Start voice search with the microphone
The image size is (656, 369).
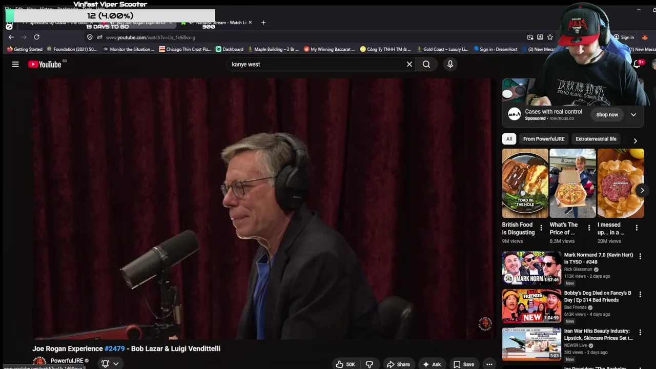coord(450,64)
